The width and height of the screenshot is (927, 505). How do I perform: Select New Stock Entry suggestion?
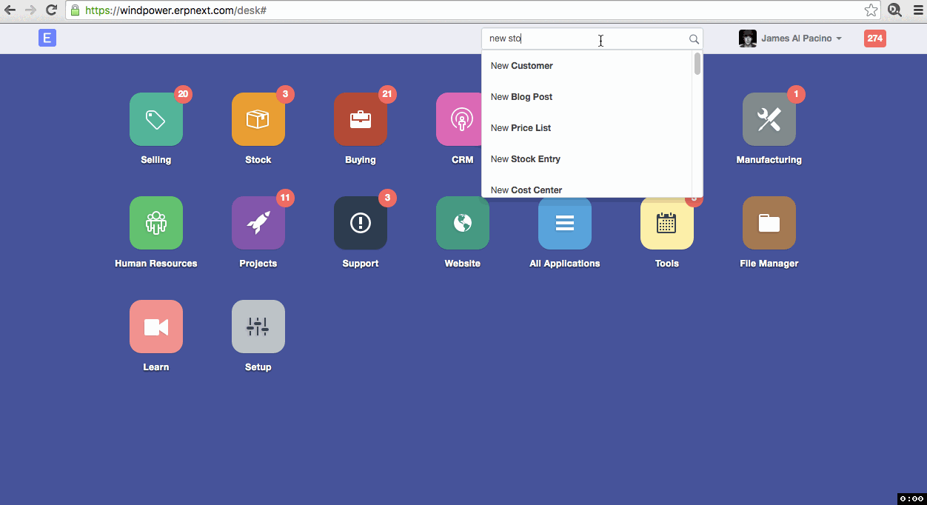pos(526,159)
